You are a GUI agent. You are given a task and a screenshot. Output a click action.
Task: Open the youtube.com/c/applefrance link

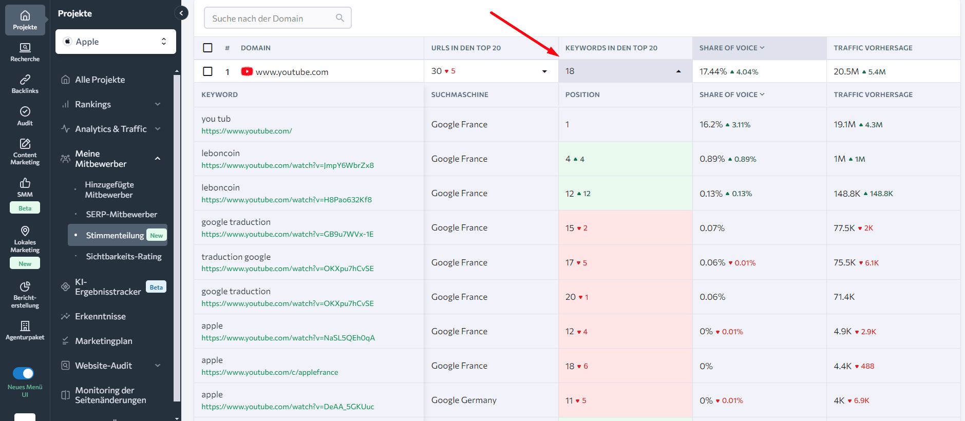click(x=270, y=372)
